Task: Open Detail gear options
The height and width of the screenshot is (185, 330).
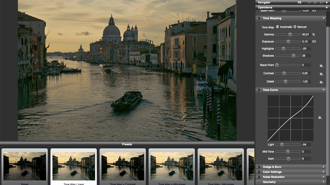Action: coord(321,82)
